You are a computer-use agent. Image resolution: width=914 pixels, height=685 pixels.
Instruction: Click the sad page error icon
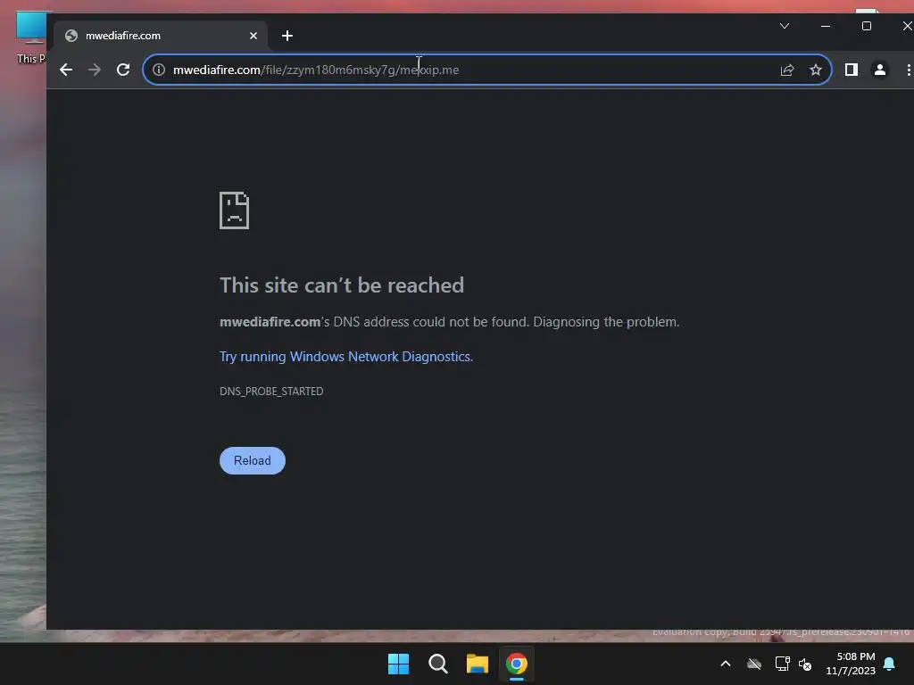point(235,210)
